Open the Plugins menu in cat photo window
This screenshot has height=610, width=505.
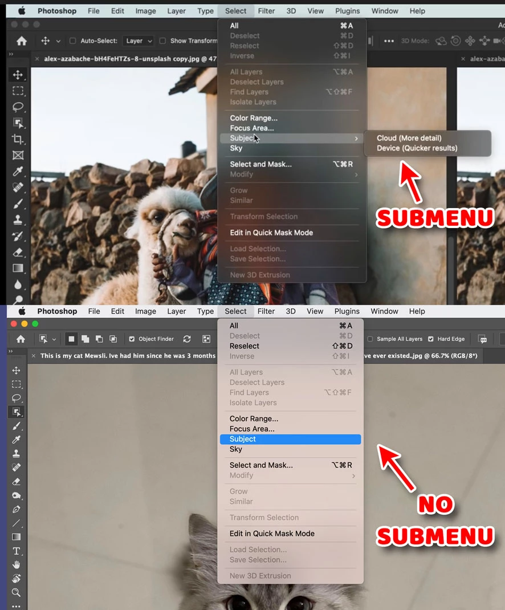(347, 311)
